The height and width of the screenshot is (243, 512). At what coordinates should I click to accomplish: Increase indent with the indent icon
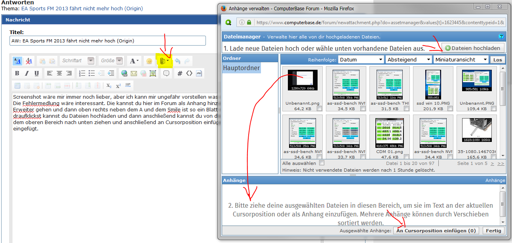tap(111, 73)
